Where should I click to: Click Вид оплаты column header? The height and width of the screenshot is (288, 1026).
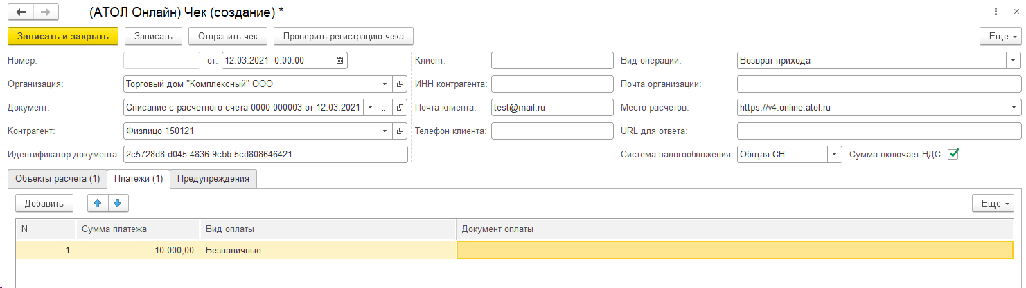[328, 229]
